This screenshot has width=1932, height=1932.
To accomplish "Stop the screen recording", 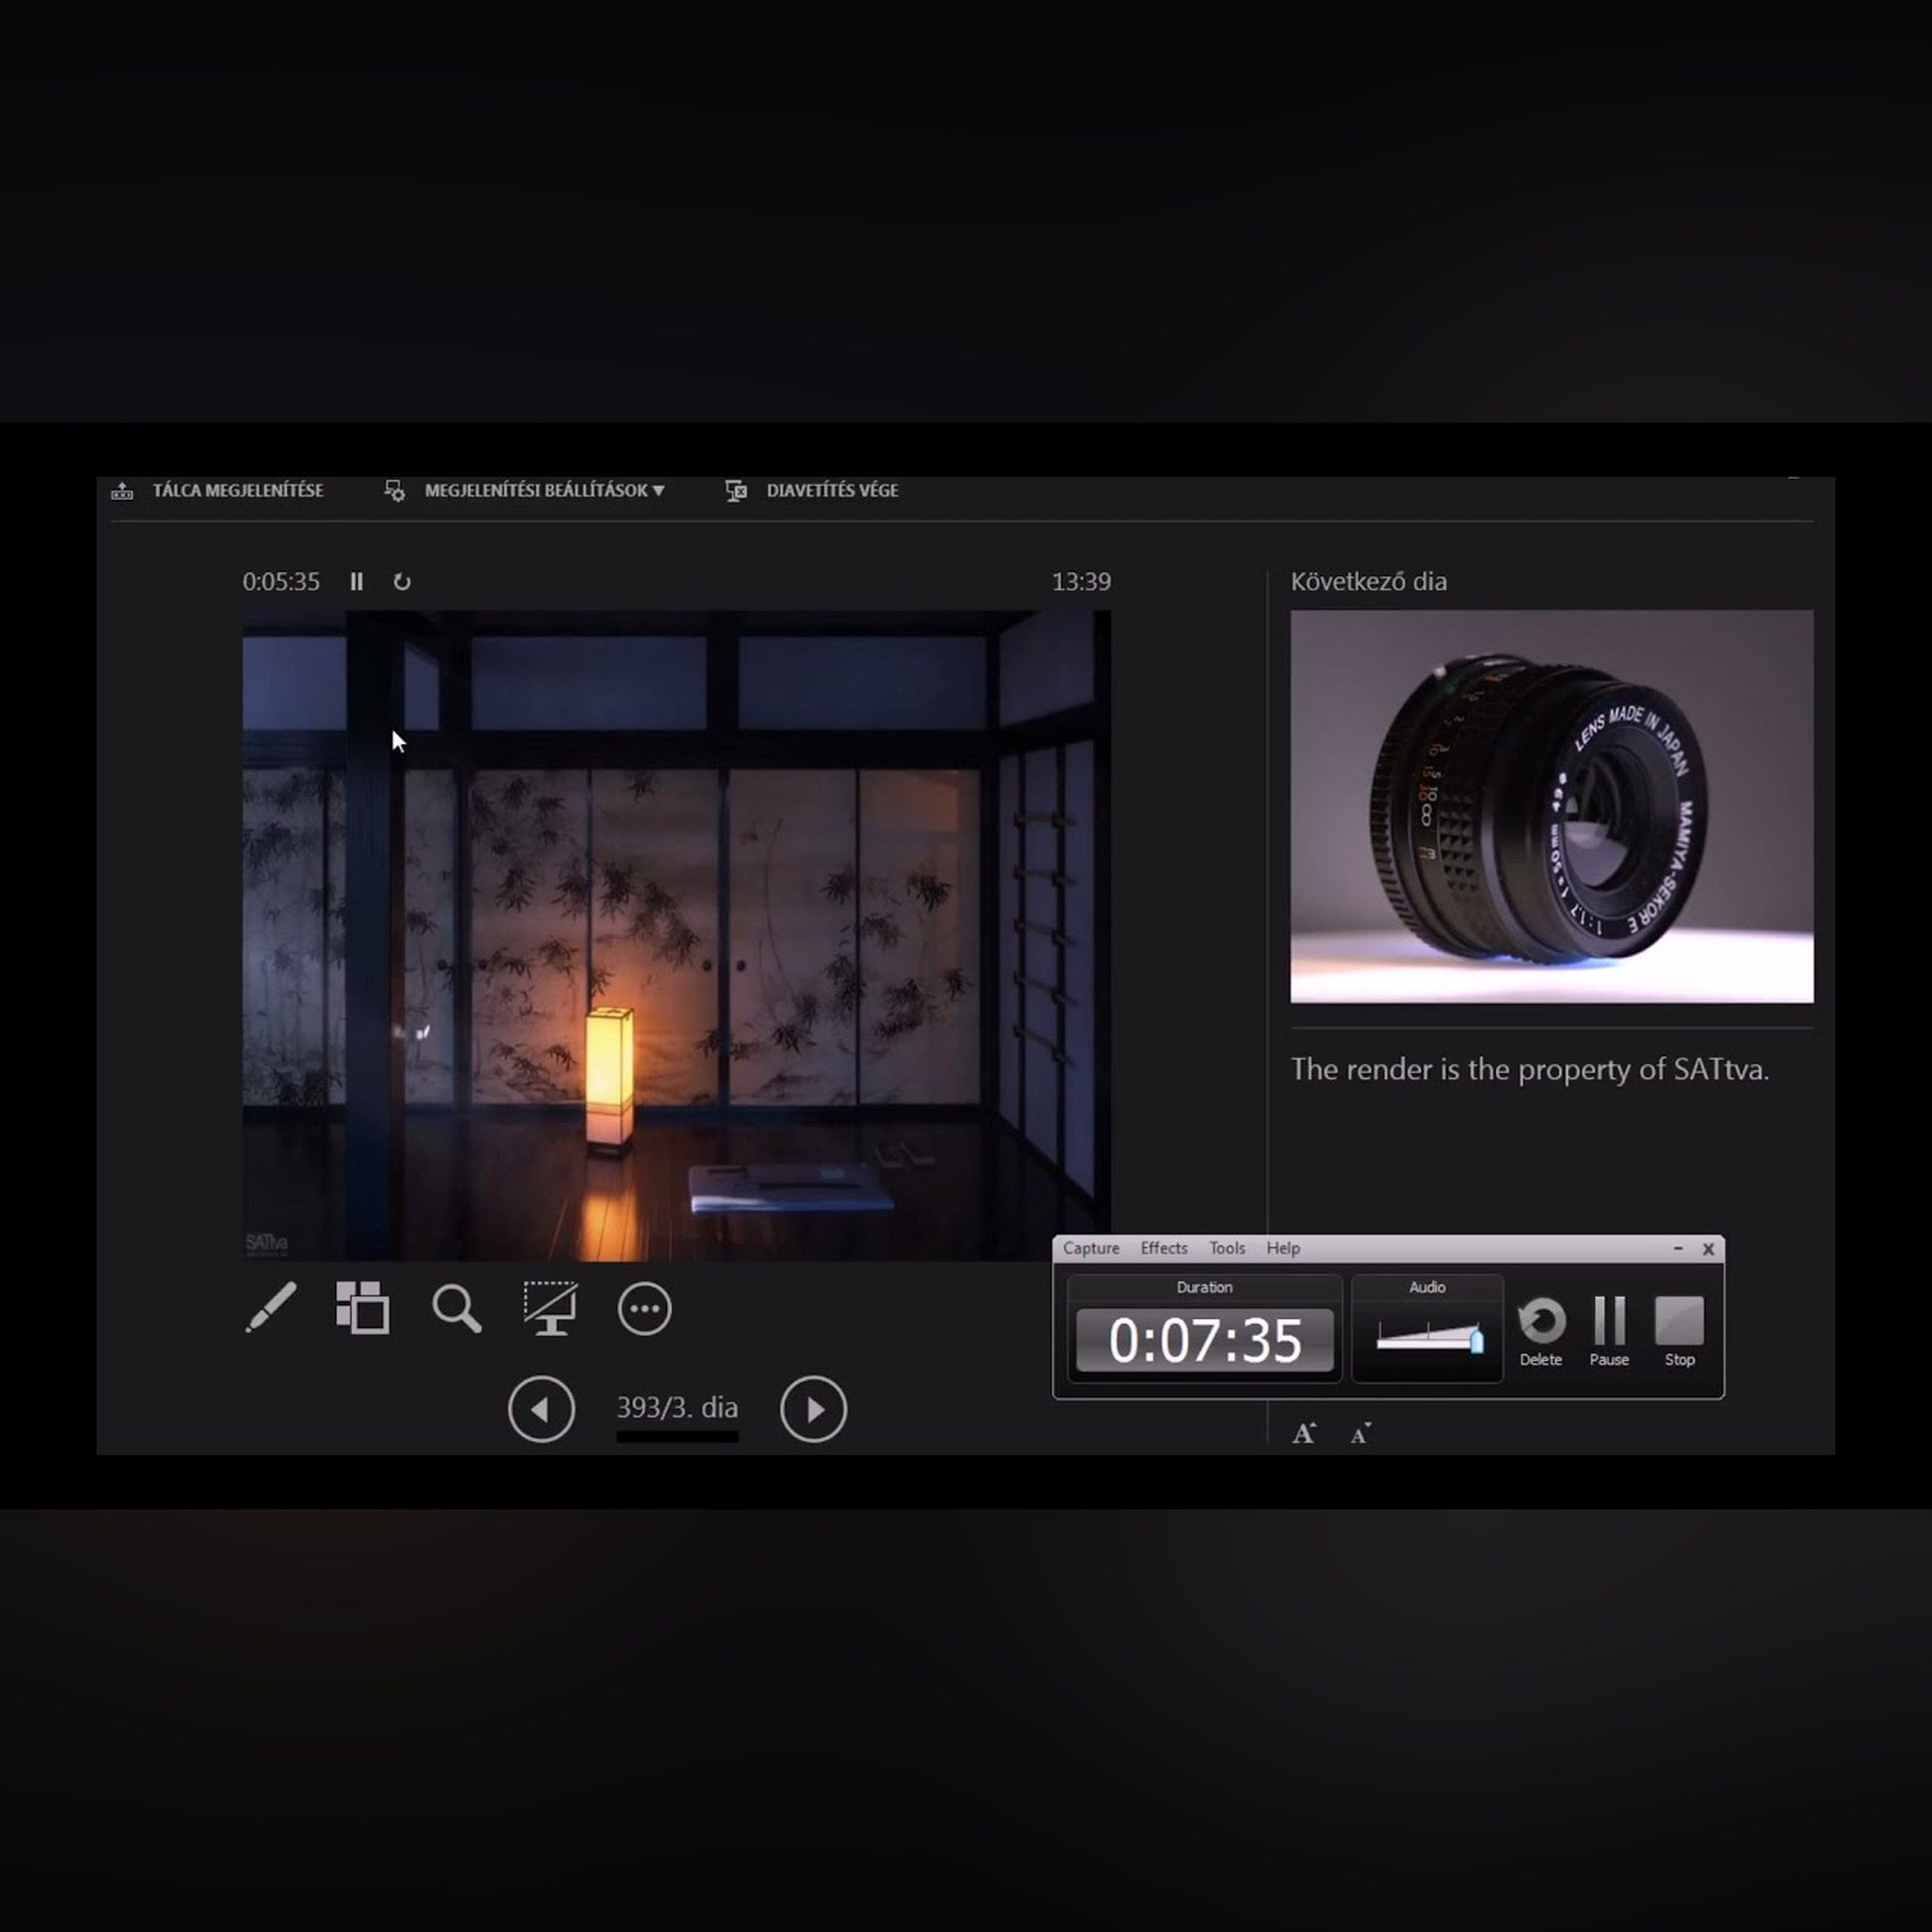I will tap(1679, 1331).
